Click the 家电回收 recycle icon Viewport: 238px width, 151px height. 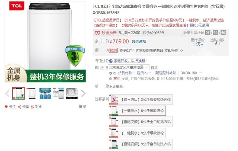111,61
